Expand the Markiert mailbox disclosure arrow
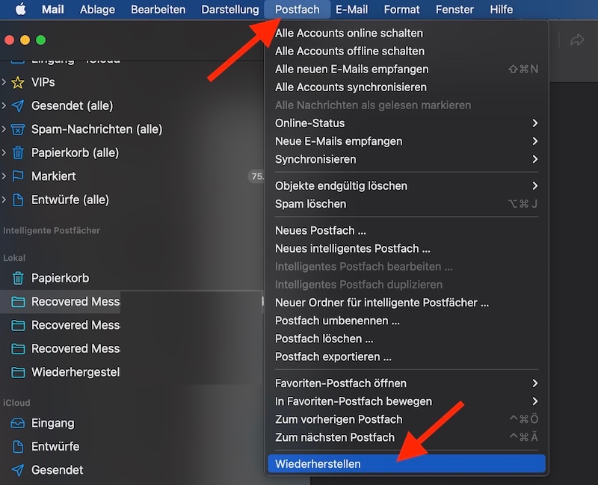This screenshot has width=598, height=485. [x=4, y=176]
